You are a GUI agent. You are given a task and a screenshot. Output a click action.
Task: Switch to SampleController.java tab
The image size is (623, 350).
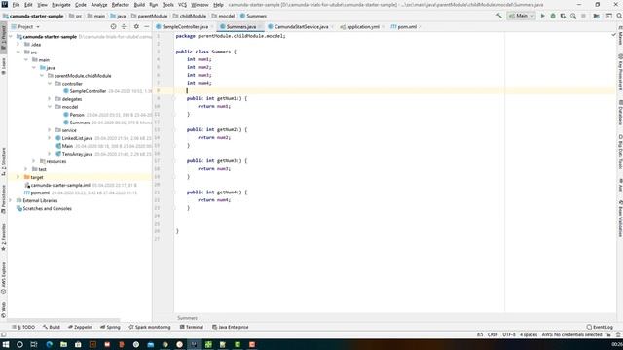pos(185,26)
